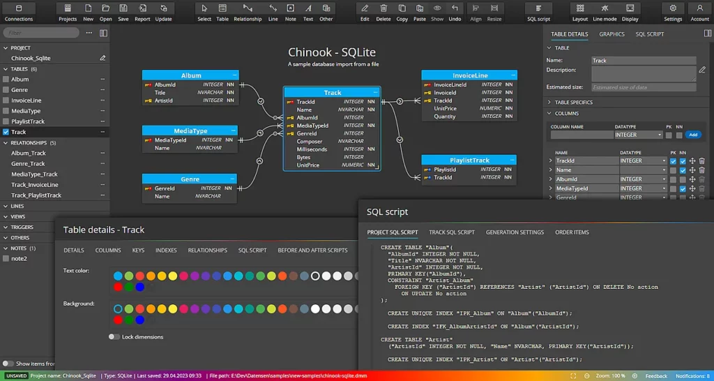Click the Paste toolbar icon
The width and height of the screenshot is (714, 381).
click(x=419, y=13)
